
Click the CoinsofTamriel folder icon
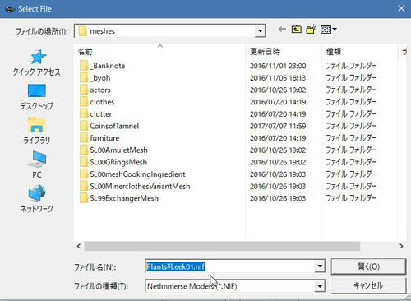tap(84, 126)
